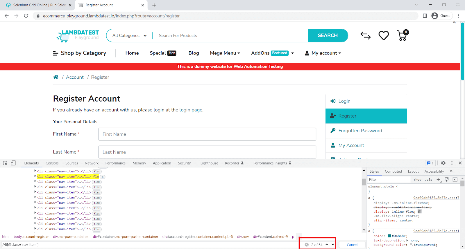Reload the Register Account page

(26, 16)
